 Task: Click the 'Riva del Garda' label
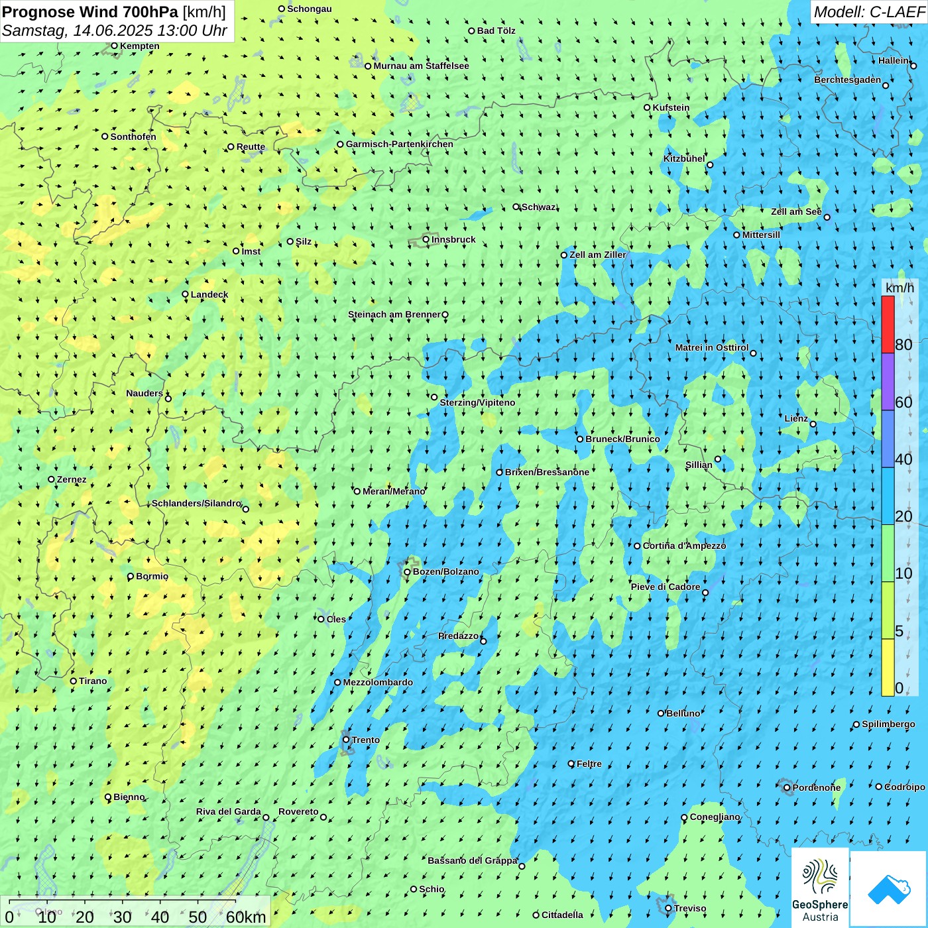[229, 811]
